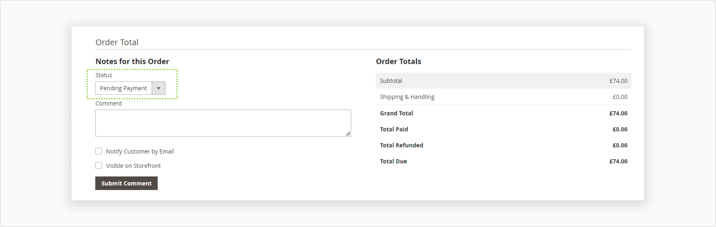
Task: Tick the Visible on Storefront checkbox
Action: [99, 165]
